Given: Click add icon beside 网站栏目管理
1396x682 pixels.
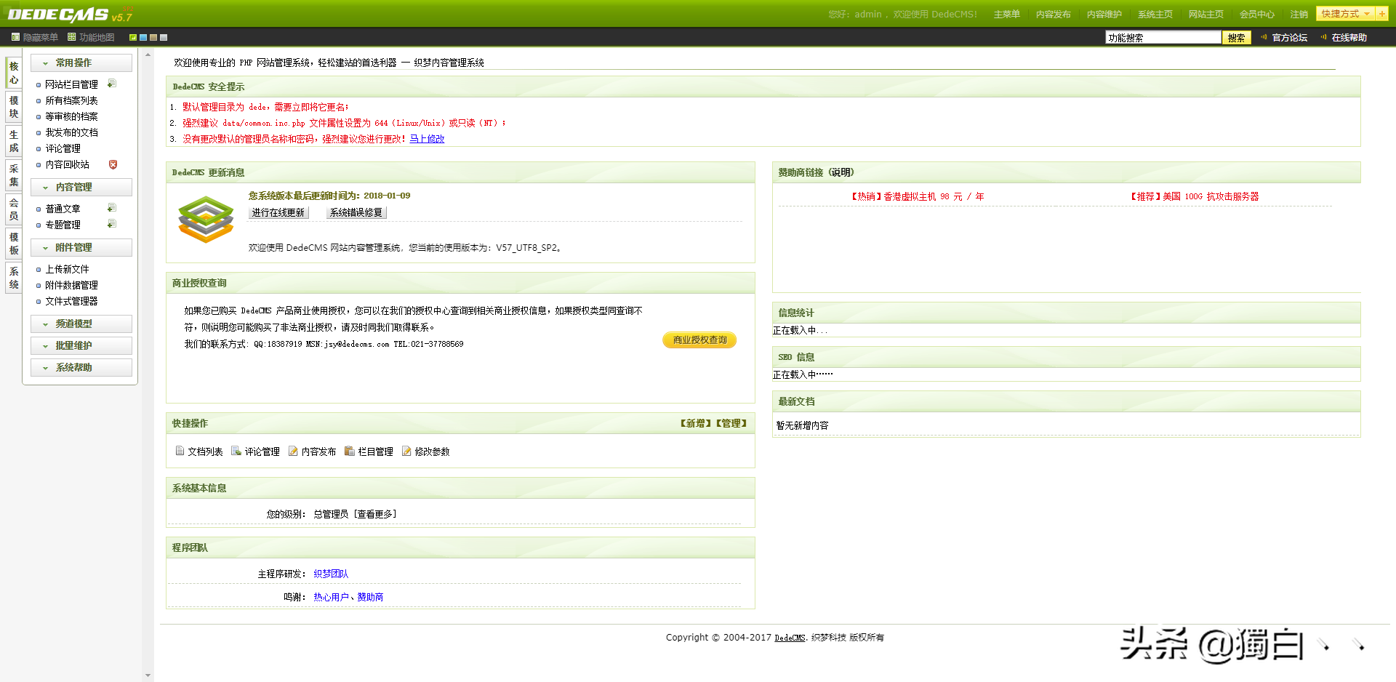Looking at the screenshot, I should 111,84.
